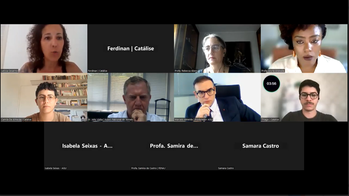The width and height of the screenshot is (349, 196).
Task: Click Camila De Almeida's video tile
Action: click(44, 97)
